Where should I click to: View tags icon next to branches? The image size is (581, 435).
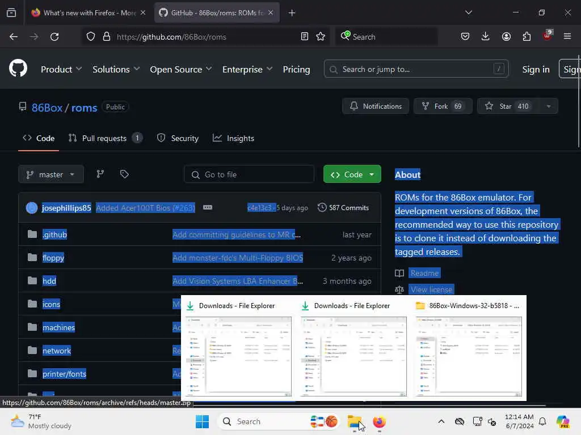(x=124, y=174)
